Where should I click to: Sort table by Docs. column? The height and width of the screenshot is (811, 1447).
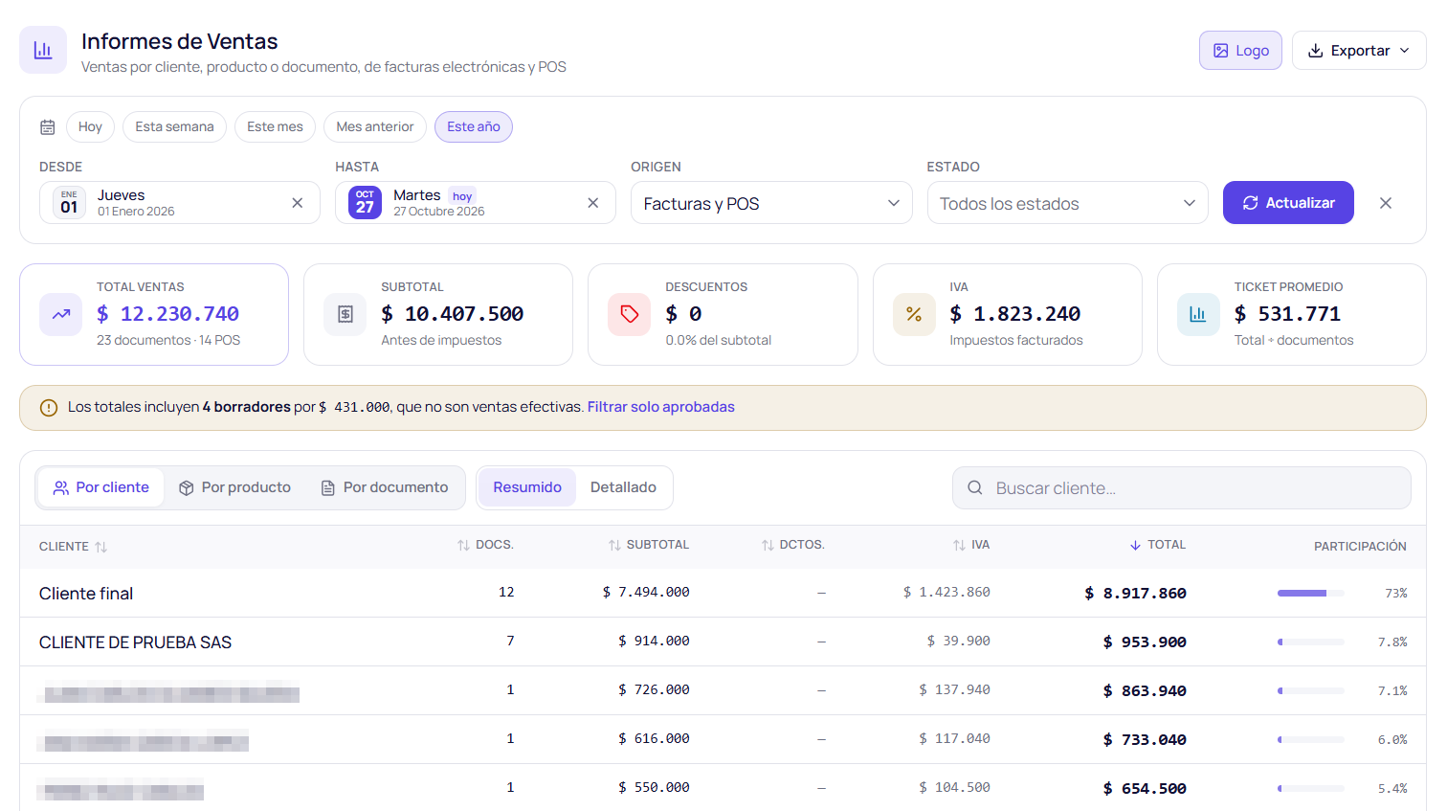click(485, 545)
